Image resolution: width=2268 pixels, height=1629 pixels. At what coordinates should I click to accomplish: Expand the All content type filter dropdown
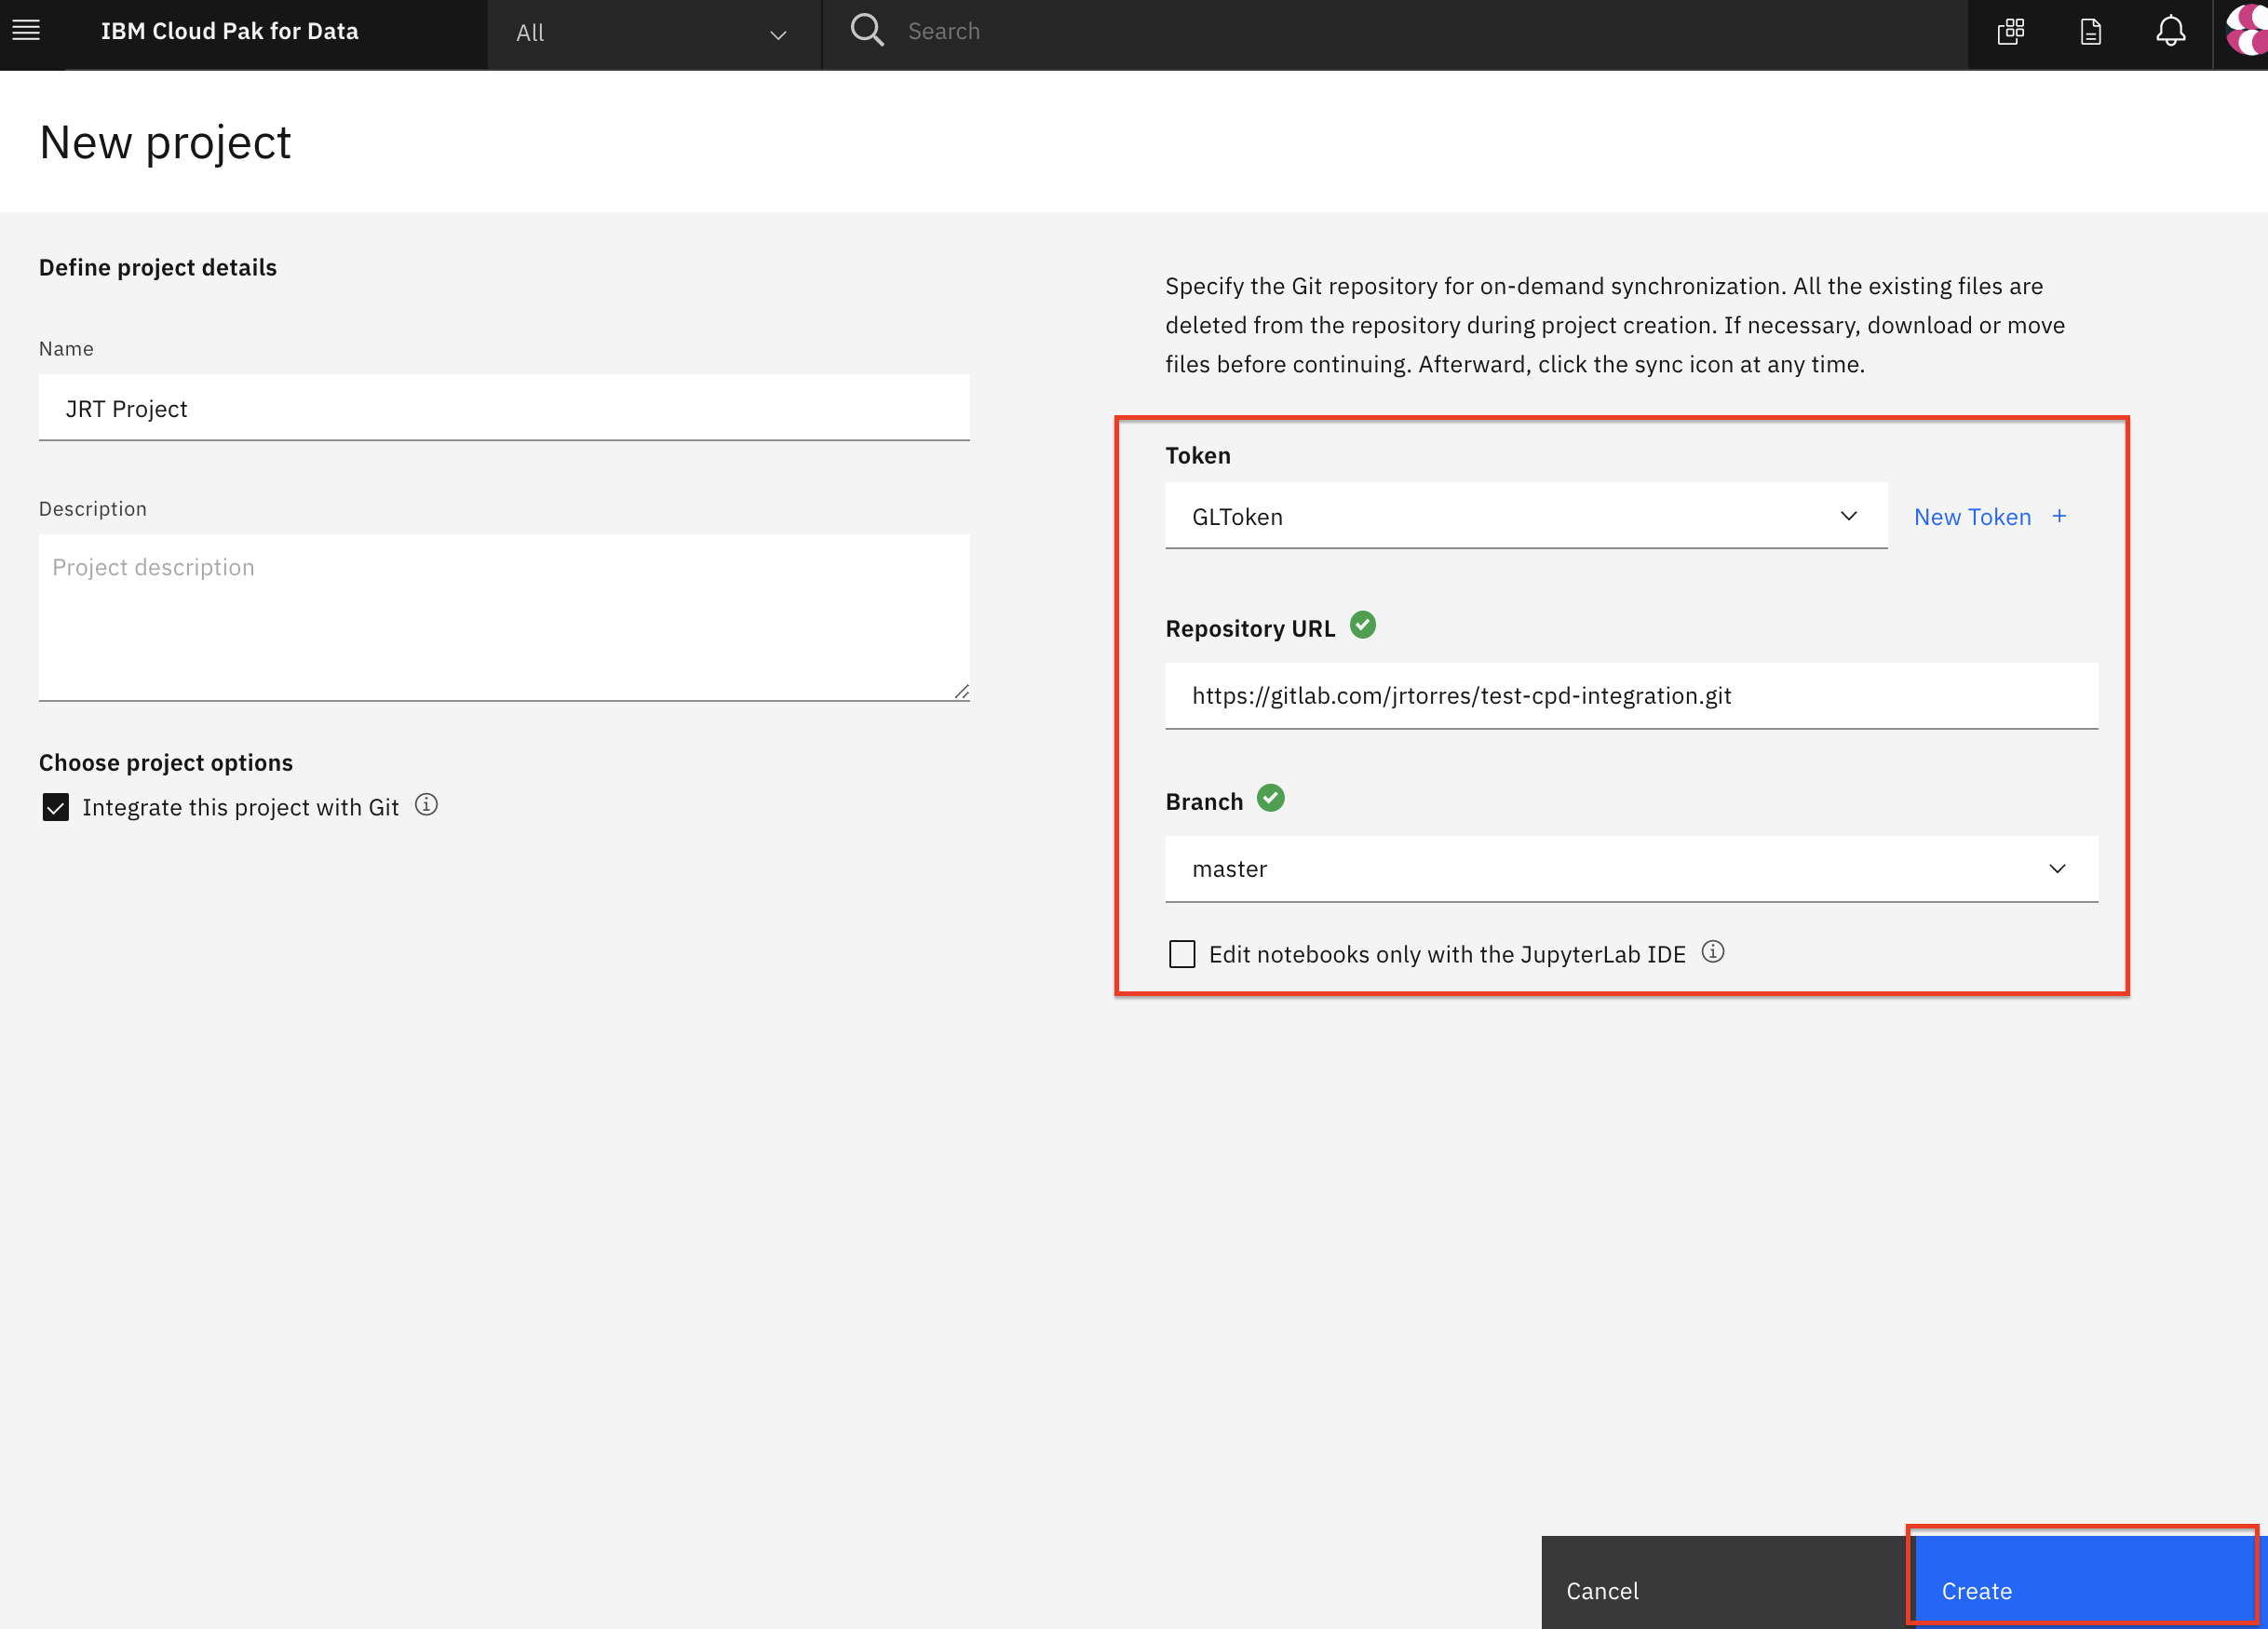[652, 30]
